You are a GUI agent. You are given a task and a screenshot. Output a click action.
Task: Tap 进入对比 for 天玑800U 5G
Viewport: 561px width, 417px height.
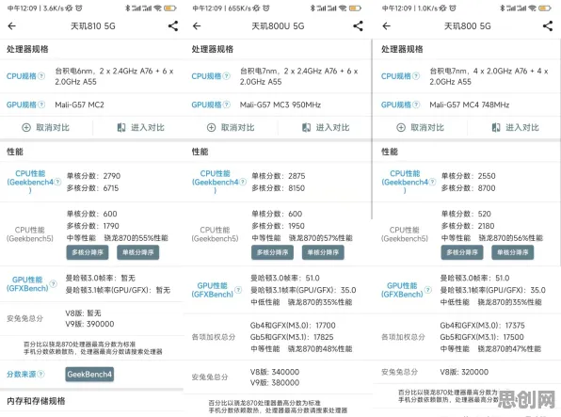(326, 127)
